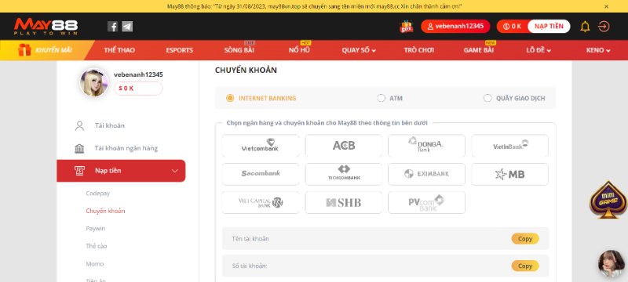The width and height of the screenshot is (628, 282).
Task: Select Techcombank logo
Action: [x=344, y=174]
